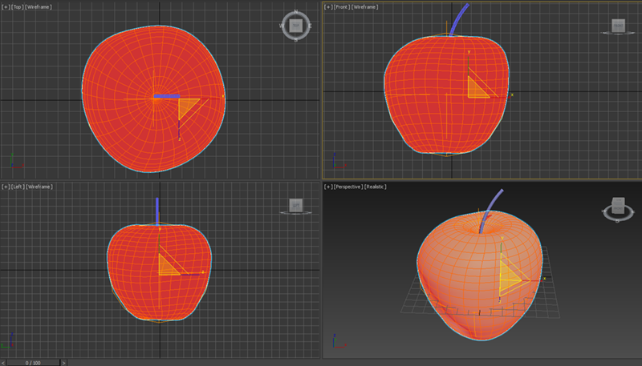Click the yellow gizmo triangle in Top viewport
This screenshot has width=642, height=366.
pos(186,107)
